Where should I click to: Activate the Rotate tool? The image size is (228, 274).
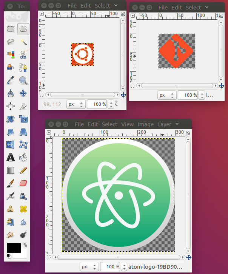click(x=11, y=119)
